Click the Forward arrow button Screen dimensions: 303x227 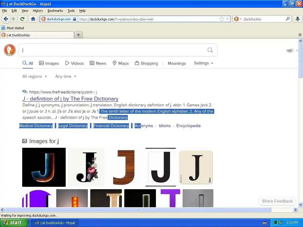13,19
